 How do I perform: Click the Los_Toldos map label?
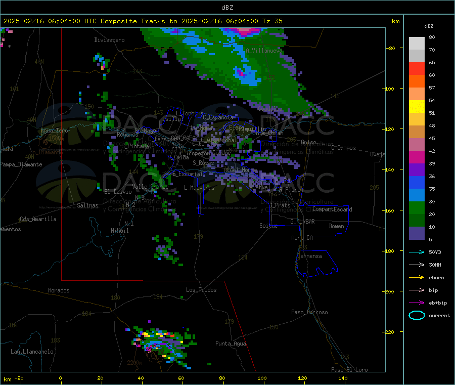click(x=201, y=290)
